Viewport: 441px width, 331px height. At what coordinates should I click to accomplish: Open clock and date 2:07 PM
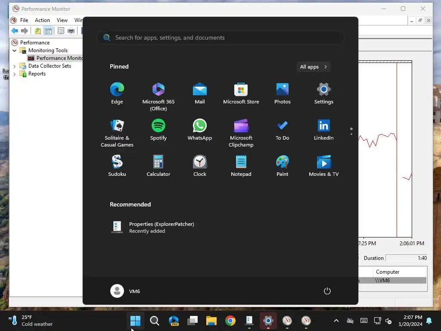(410, 321)
